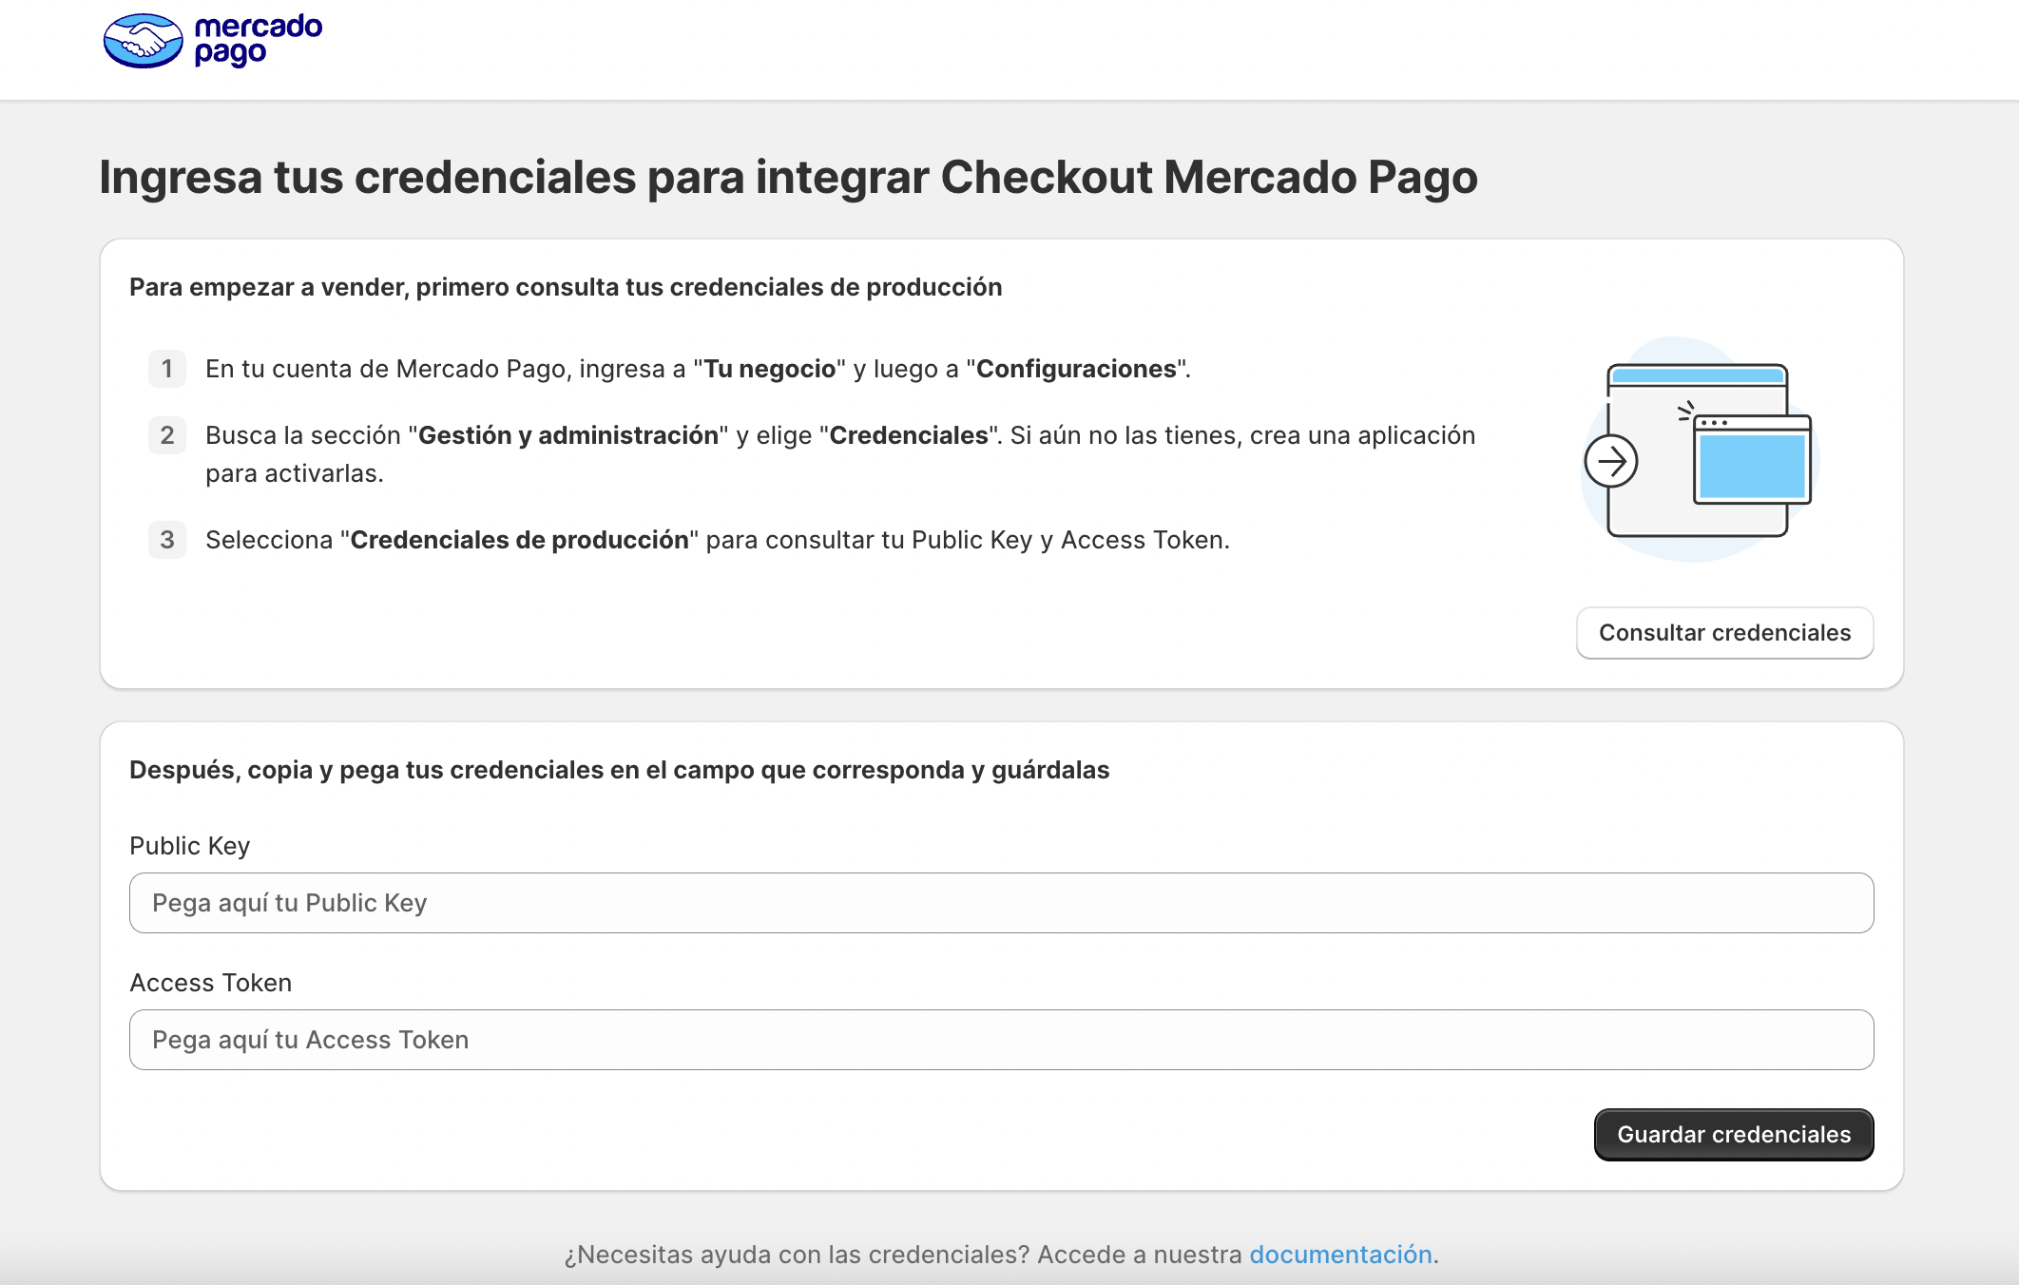Click the credentials window illustration

coord(1699,449)
